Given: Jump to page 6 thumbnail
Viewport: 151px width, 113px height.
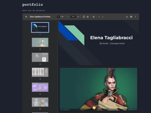Looking at the screenshot, I should 40,102.
